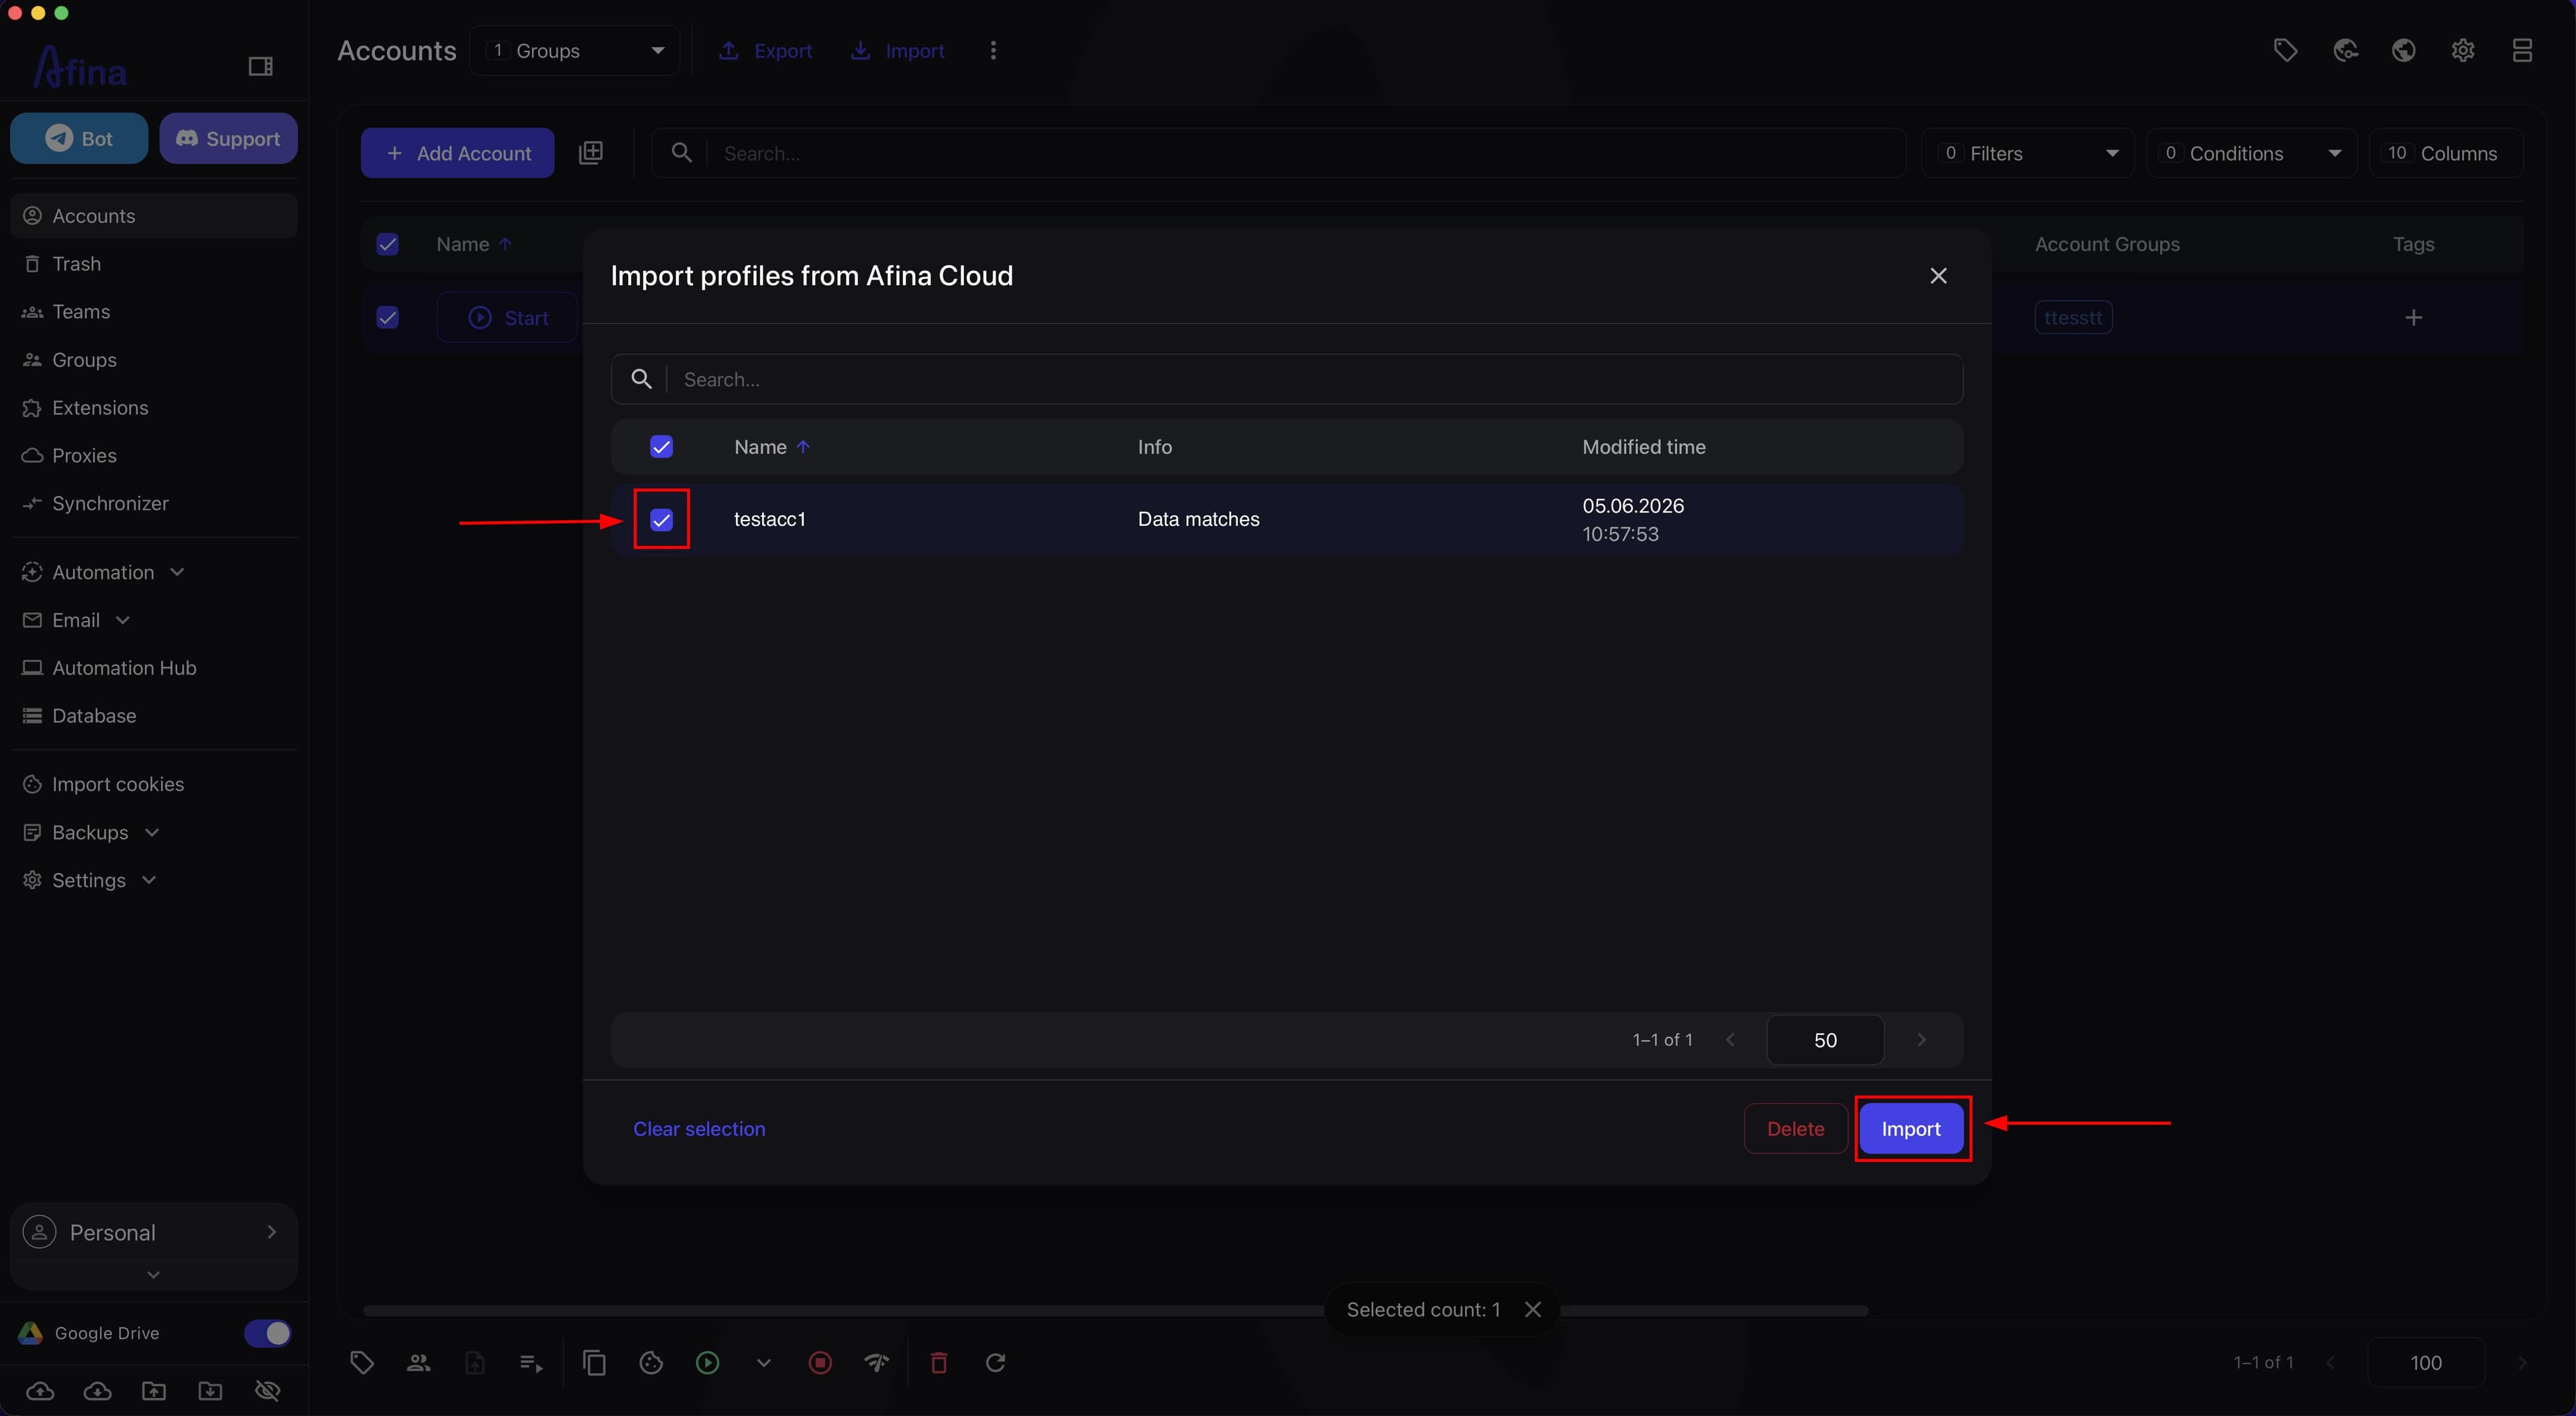
Task: Click the cookie icon in bottom toolbar
Action: pos(651,1362)
